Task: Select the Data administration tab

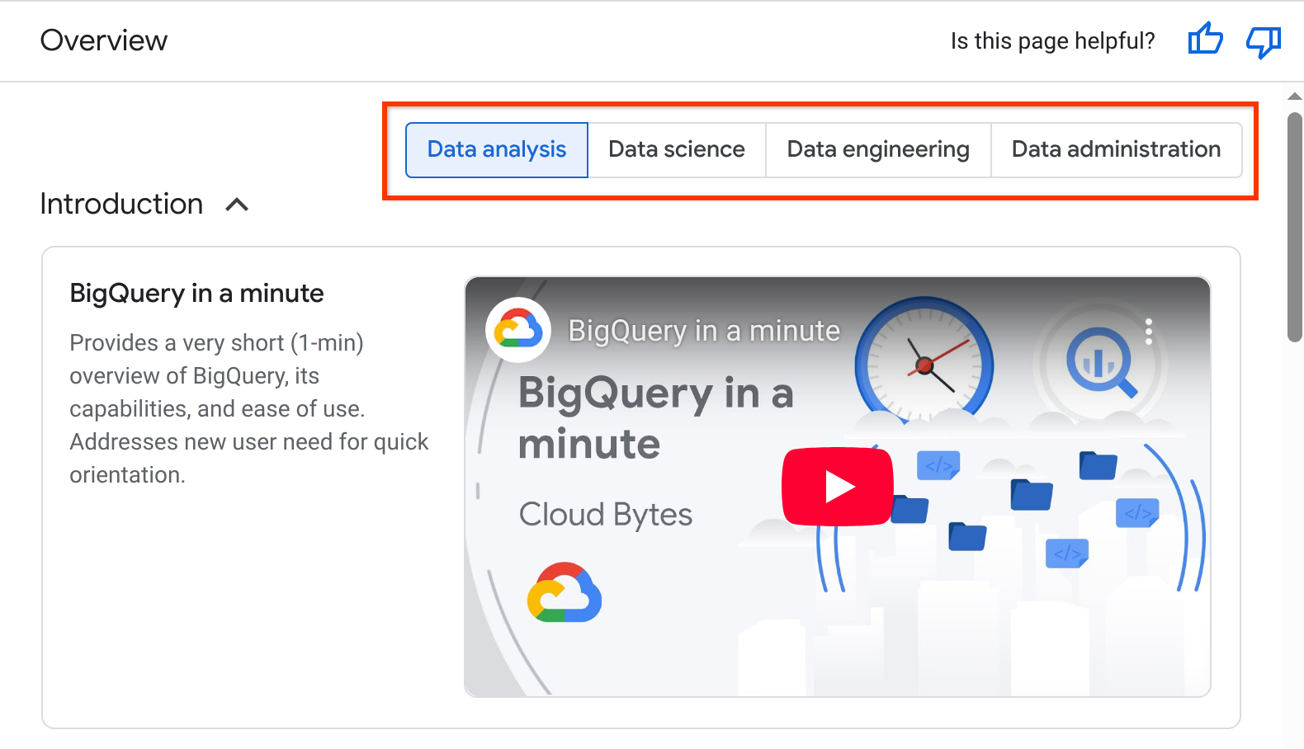Action: (x=1116, y=149)
